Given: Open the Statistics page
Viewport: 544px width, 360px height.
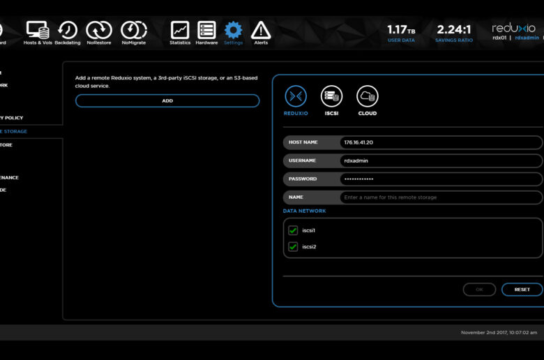Looking at the screenshot, I should [180, 33].
